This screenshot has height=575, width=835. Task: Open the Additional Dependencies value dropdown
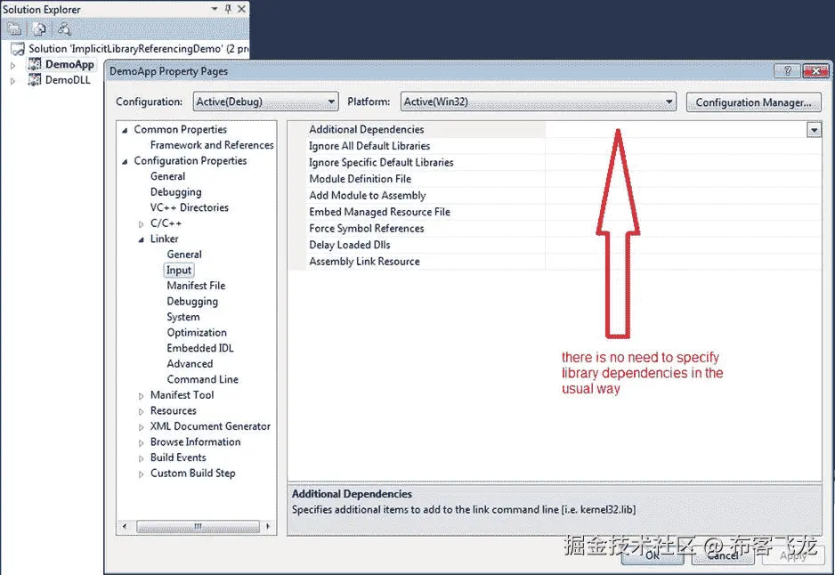pos(814,130)
